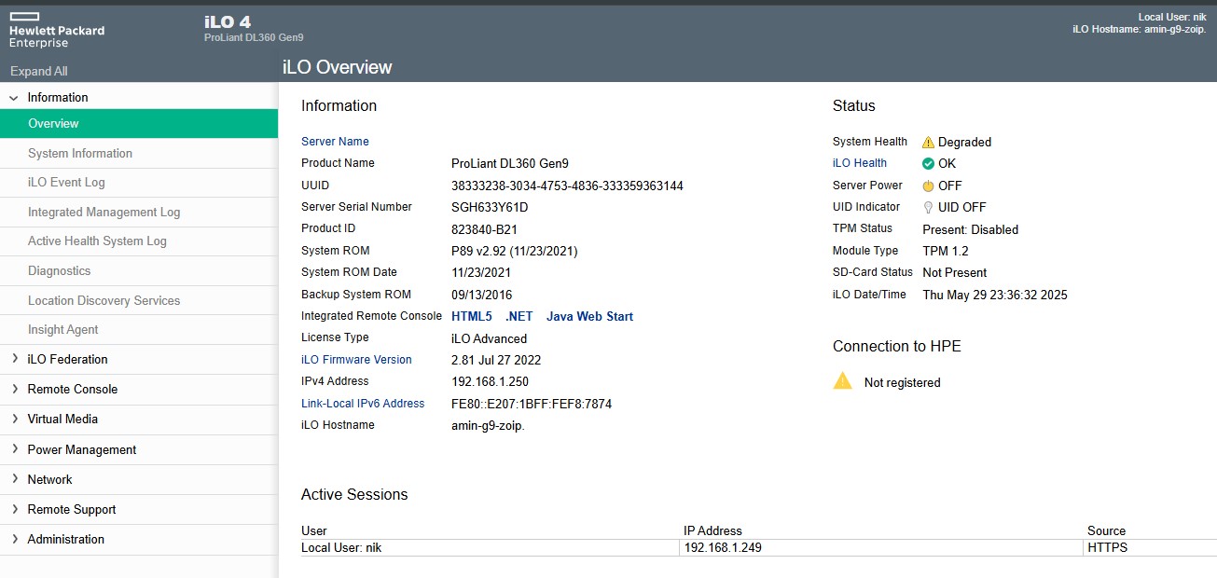Click the iLO Hostname value amin-g9-zoip.

(x=489, y=425)
